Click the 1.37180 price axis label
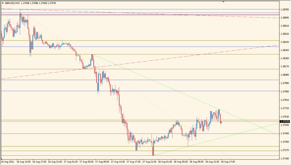The height and width of the screenshot is (165, 291). 285,158
